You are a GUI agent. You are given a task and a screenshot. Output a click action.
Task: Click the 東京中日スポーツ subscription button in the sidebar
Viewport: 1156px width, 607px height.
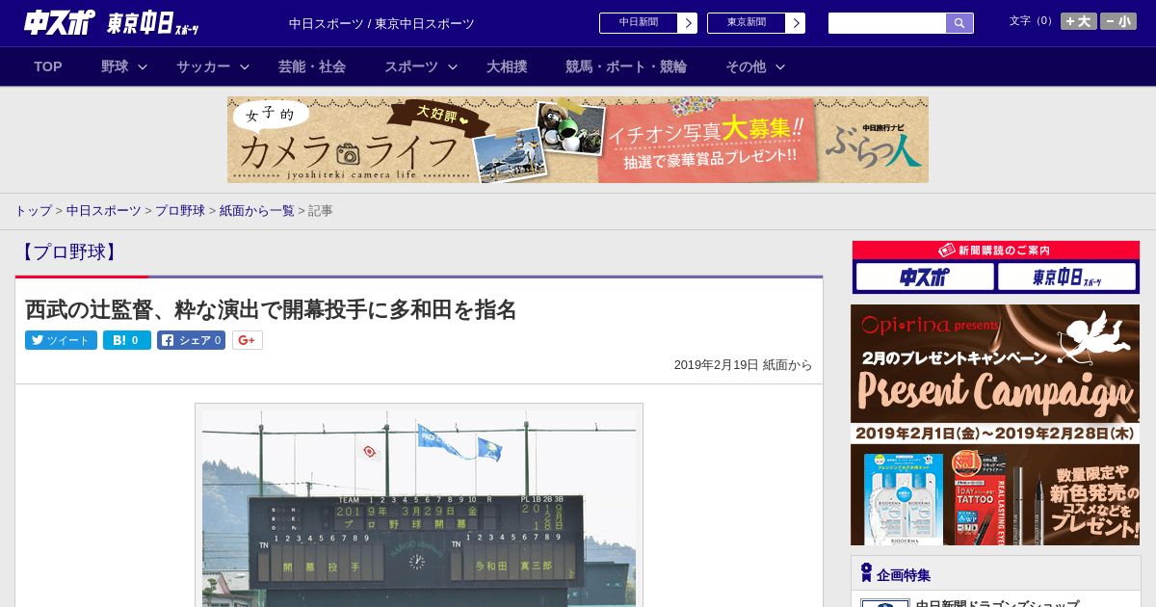tap(1066, 277)
